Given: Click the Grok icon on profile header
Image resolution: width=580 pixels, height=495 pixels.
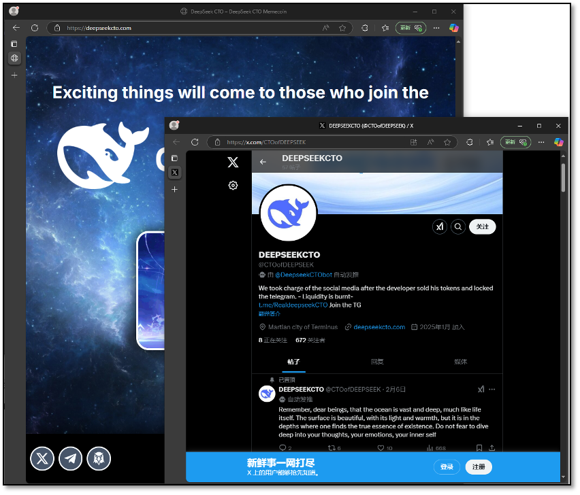Looking at the screenshot, I should 440,226.
